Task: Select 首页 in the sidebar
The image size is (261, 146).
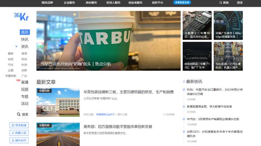Action: [x=25, y=32]
